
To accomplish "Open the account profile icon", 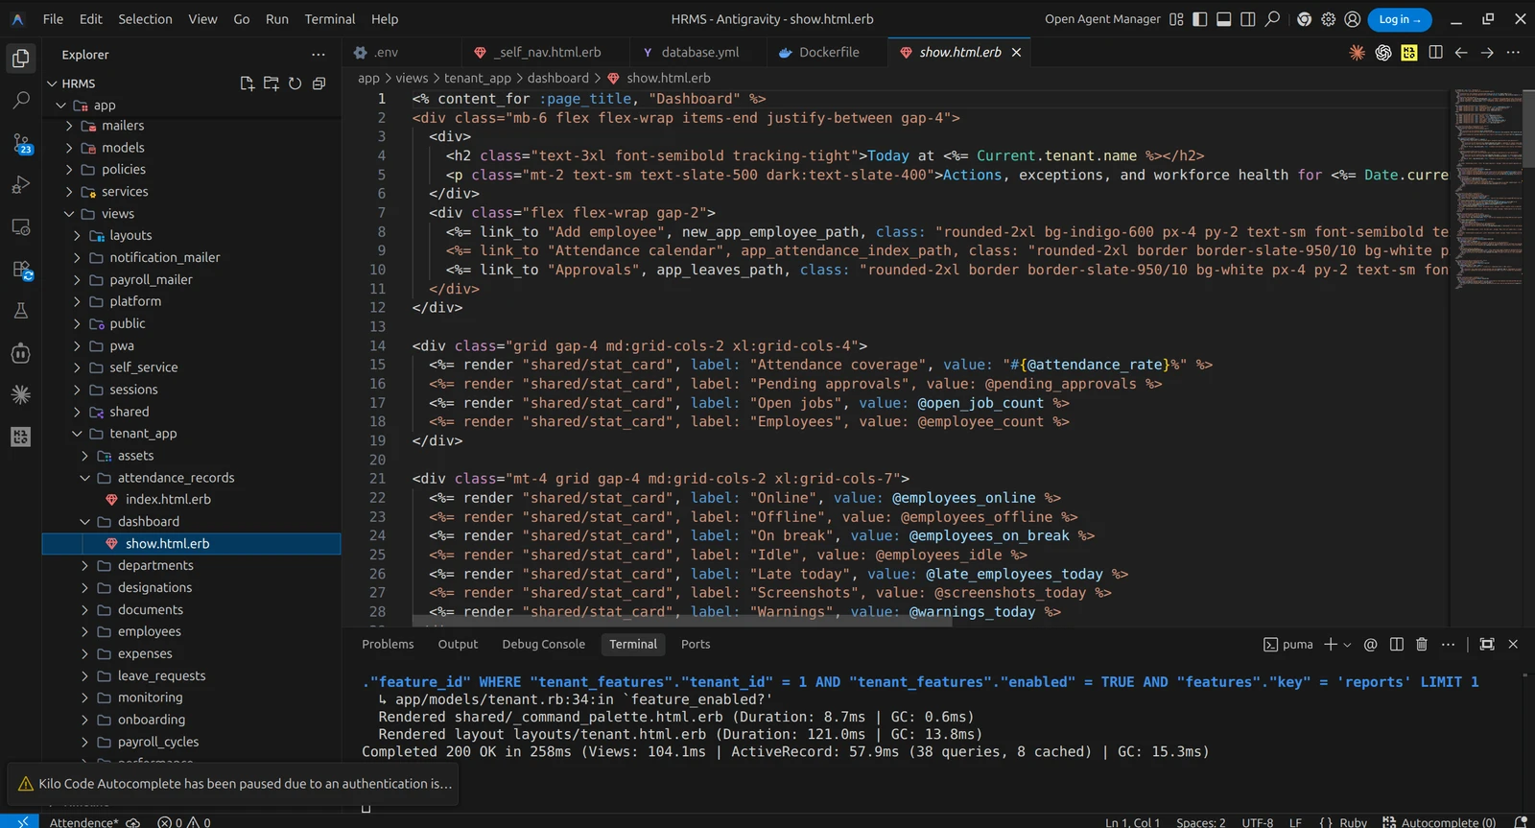I will click(1353, 19).
